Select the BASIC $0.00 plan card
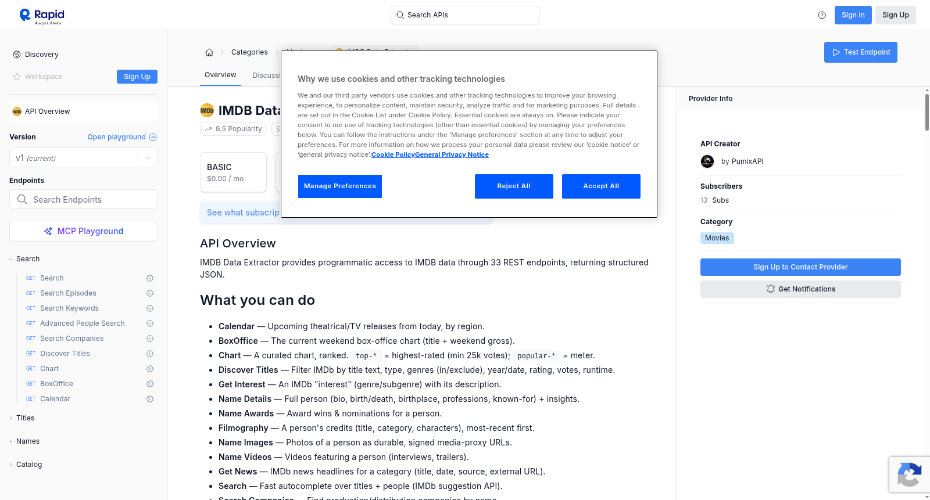Screen dimensions: 930x500 pyautogui.click(x=233, y=172)
